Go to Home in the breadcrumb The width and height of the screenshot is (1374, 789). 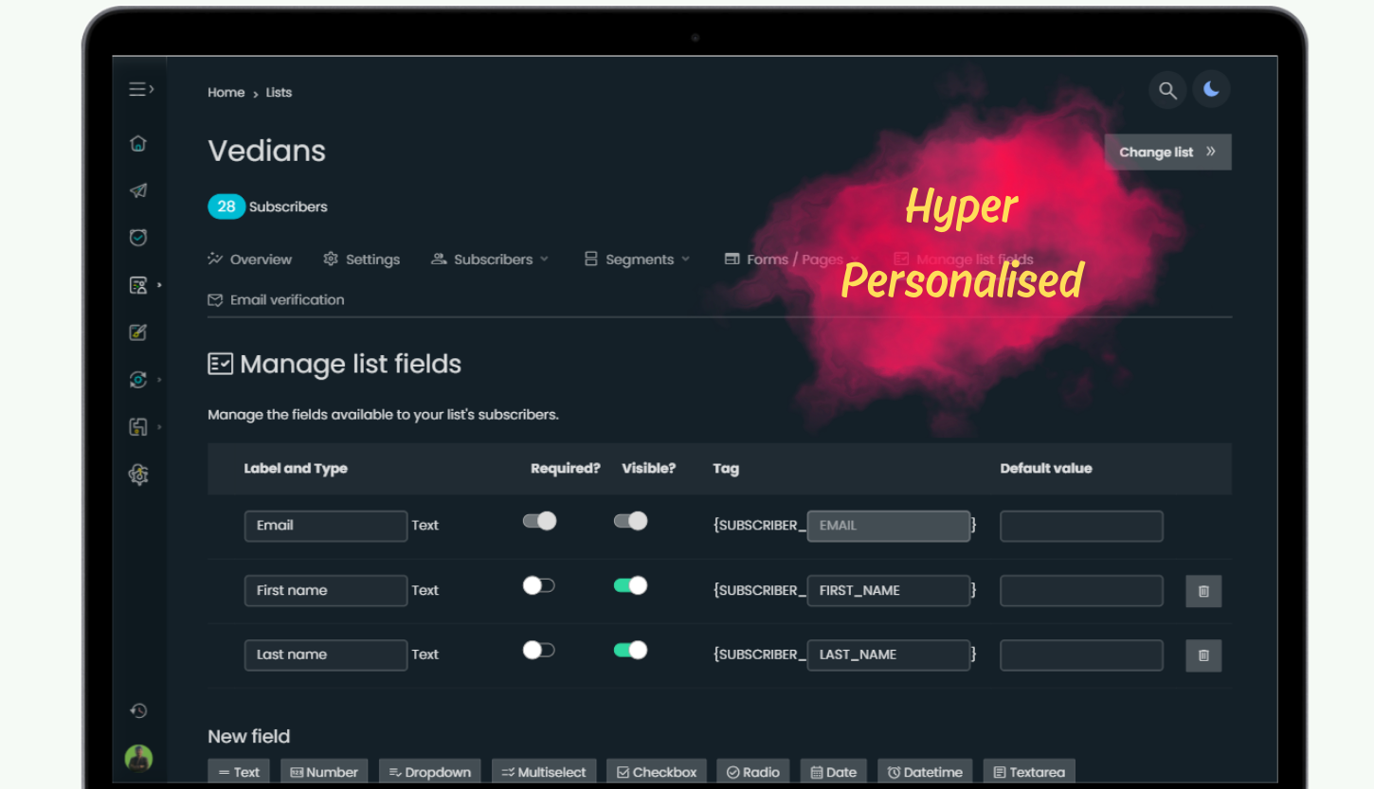pos(226,92)
